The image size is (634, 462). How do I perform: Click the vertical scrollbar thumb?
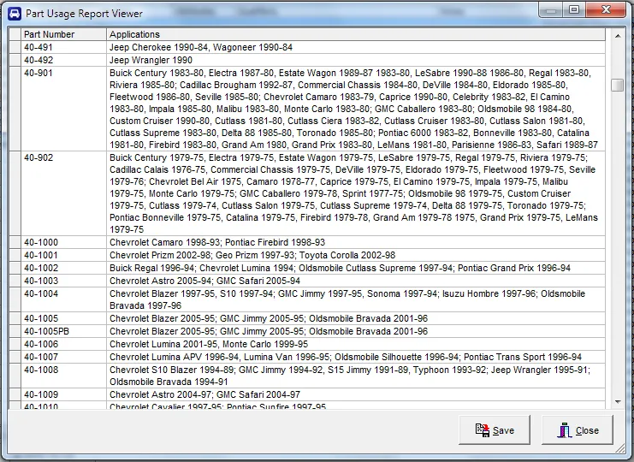pyautogui.click(x=617, y=85)
